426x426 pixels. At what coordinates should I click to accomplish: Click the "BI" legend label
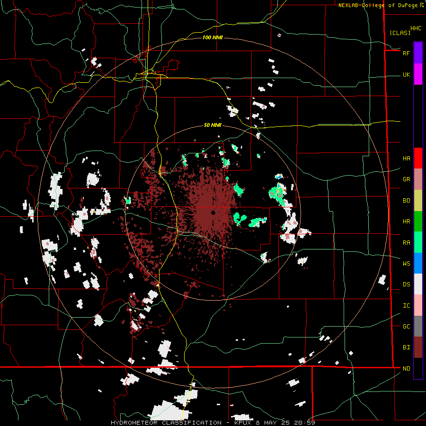click(x=406, y=347)
